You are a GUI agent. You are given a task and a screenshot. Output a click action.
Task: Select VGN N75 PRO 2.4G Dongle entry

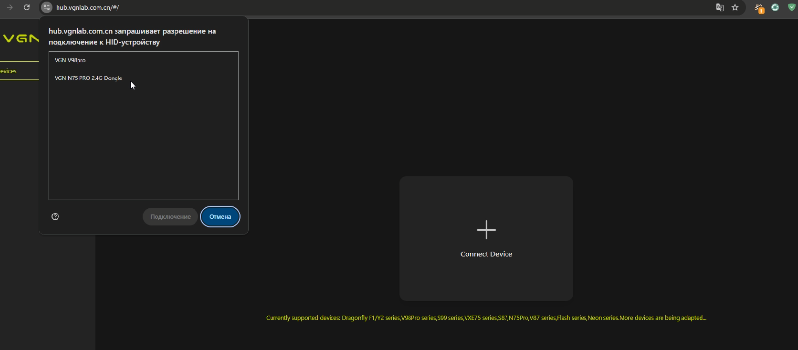pyautogui.click(x=143, y=78)
